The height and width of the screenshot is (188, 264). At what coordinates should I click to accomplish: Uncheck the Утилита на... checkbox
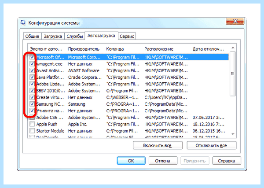(x=32, y=111)
